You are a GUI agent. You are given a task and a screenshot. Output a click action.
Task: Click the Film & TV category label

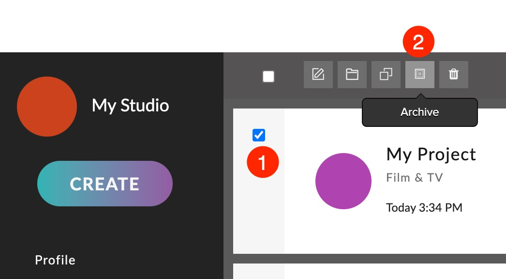[414, 178]
